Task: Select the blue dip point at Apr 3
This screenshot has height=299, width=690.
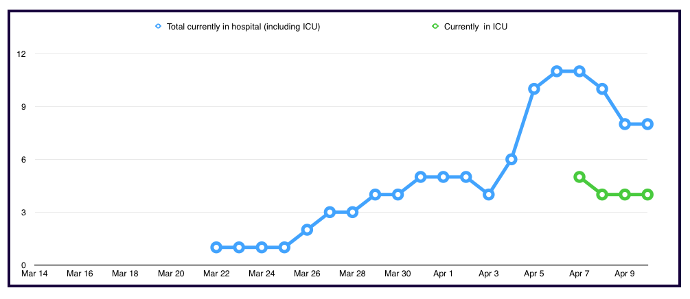Action: tap(489, 195)
